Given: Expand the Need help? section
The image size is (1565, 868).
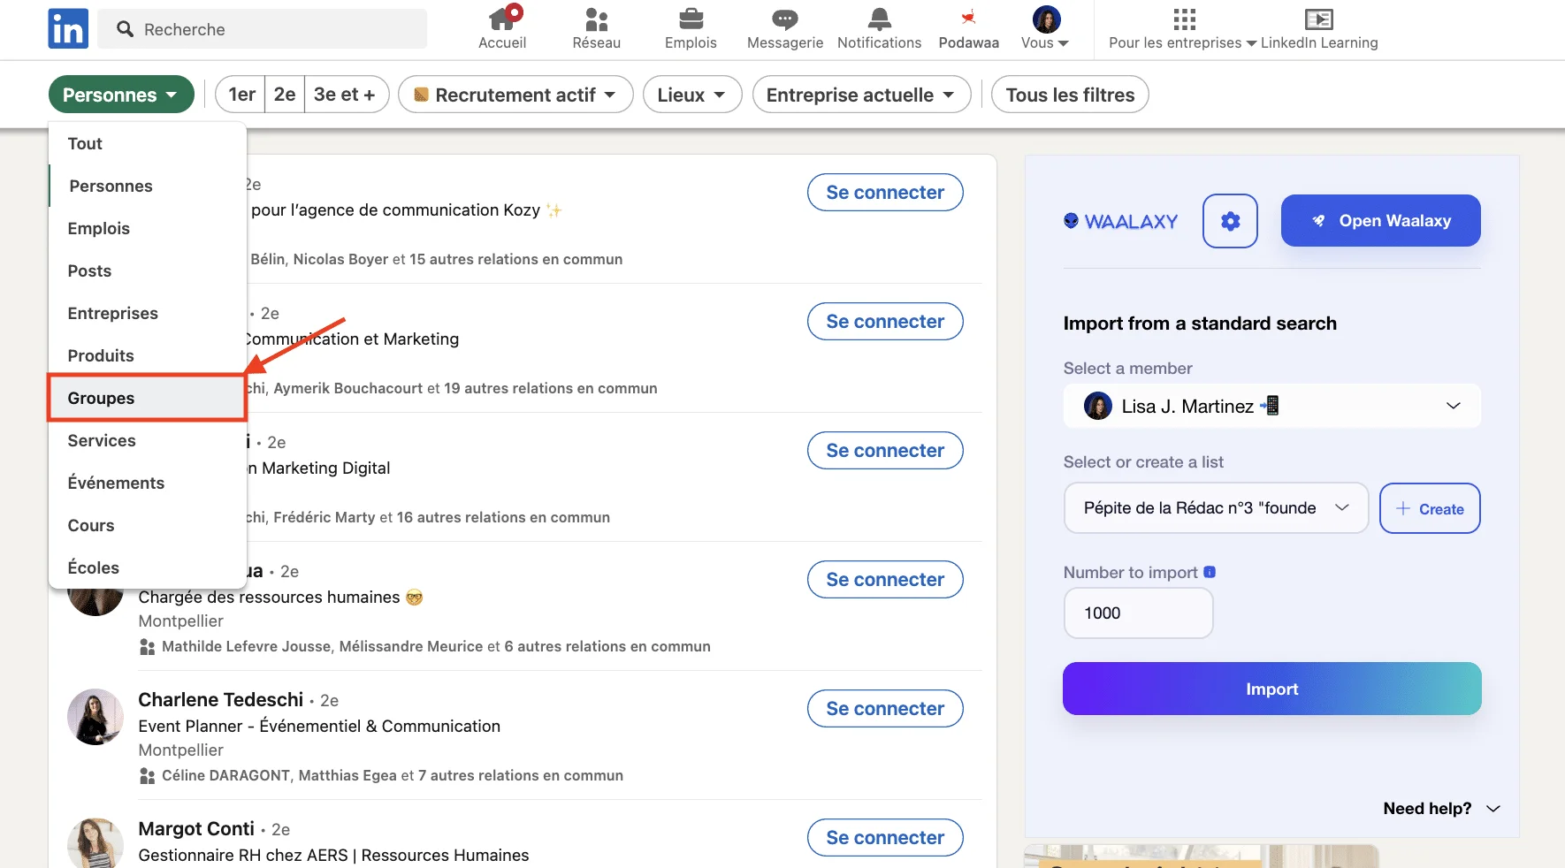Looking at the screenshot, I should [1441, 808].
